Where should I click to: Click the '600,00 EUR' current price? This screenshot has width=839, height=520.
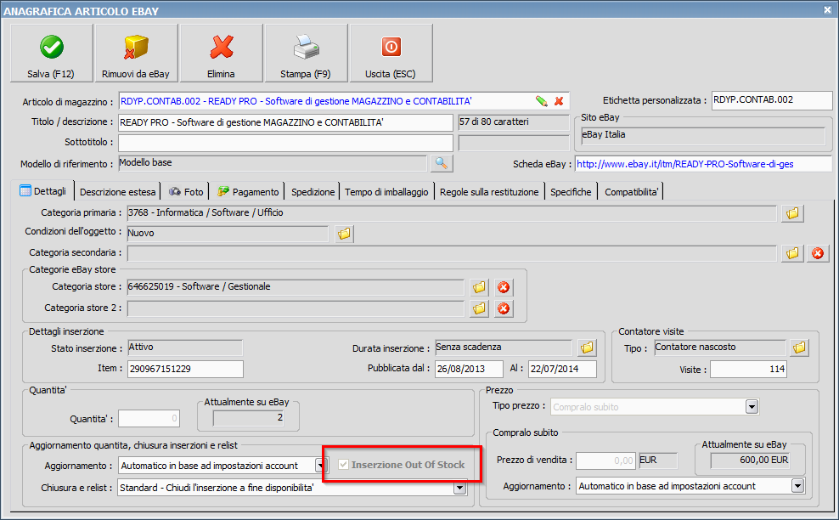(x=750, y=460)
